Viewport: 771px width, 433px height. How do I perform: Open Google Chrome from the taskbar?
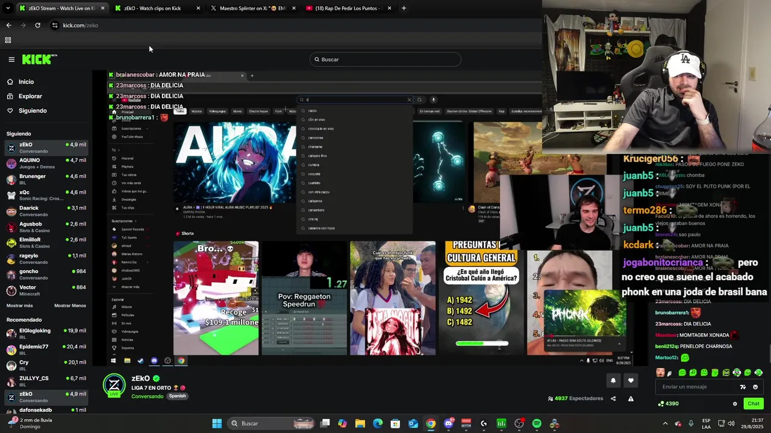tap(431, 423)
